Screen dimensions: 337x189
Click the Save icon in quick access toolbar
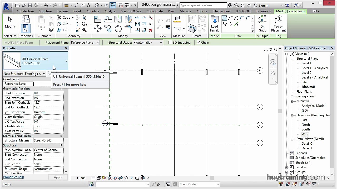click(x=30, y=5)
